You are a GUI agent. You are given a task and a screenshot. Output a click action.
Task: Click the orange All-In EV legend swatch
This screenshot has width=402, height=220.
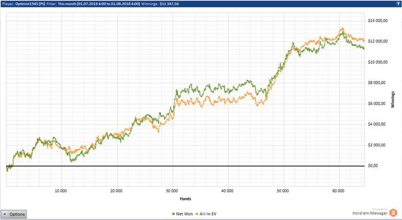pos(197,214)
